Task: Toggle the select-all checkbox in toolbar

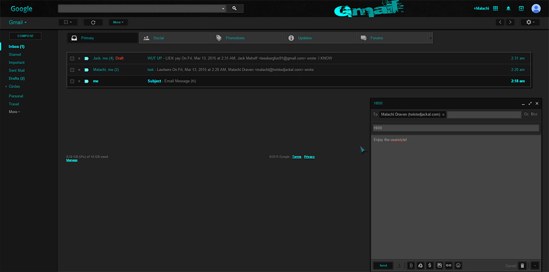Action: 65,22
